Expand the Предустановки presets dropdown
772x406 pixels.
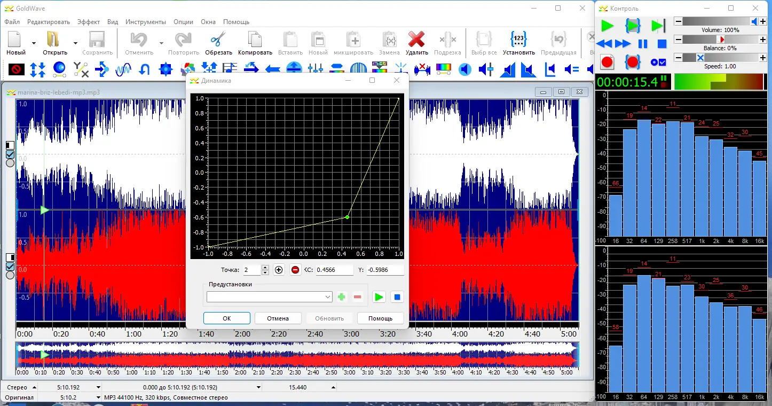pos(328,297)
